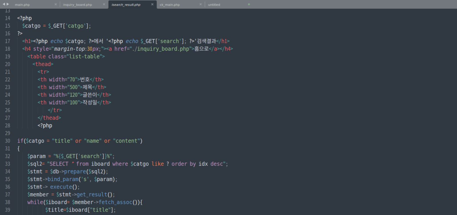Click the opening brace on line 31
The height and width of the screenshot is (215, 457).
[18, 149]
